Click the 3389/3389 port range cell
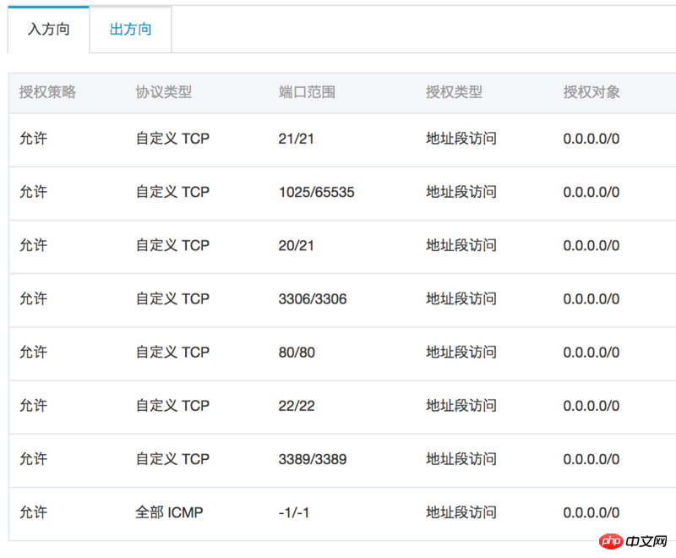This screenshot has width=676, height=558. (313, 459)
